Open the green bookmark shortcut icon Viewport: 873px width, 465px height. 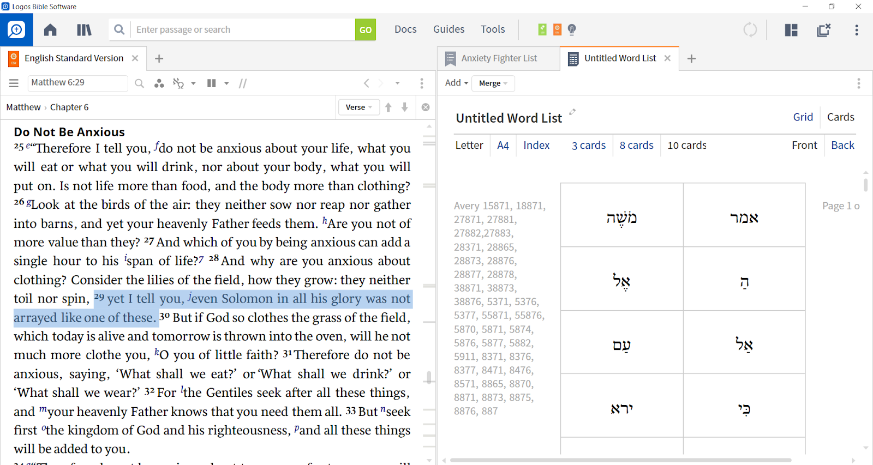[542, 29]
